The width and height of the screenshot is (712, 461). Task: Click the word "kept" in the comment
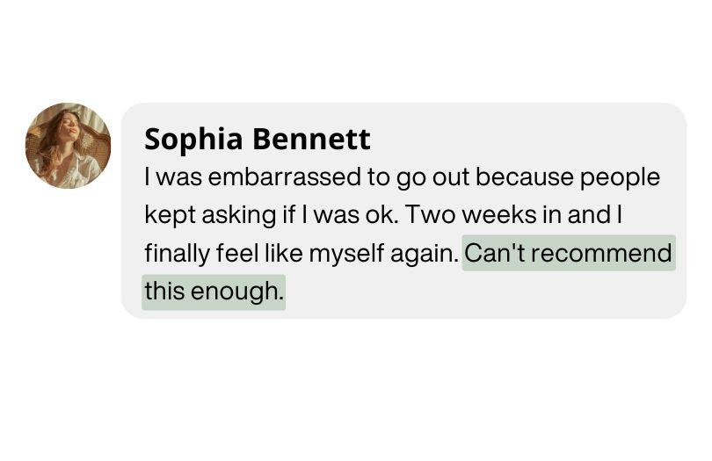[164, 215]
